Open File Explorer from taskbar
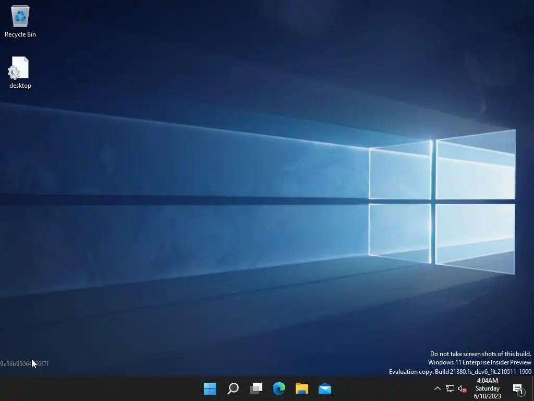This screenshot has width=534, height=401. (x=302, y=388)
